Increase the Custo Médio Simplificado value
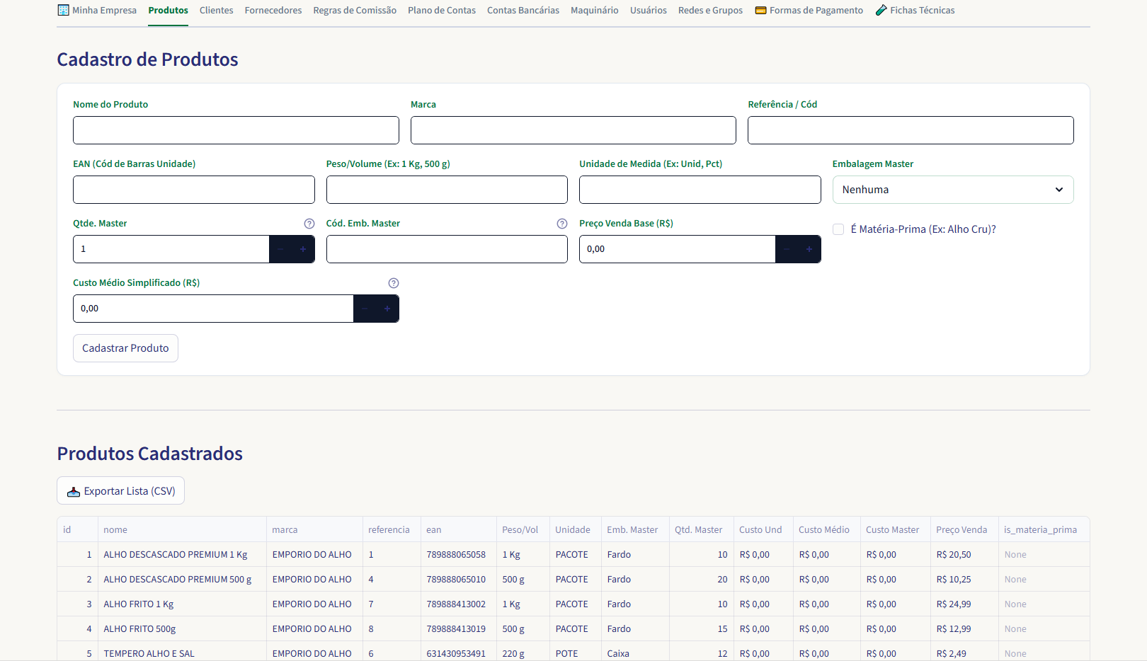Viewport: 1147px width, 661px height. pos(387,309)
